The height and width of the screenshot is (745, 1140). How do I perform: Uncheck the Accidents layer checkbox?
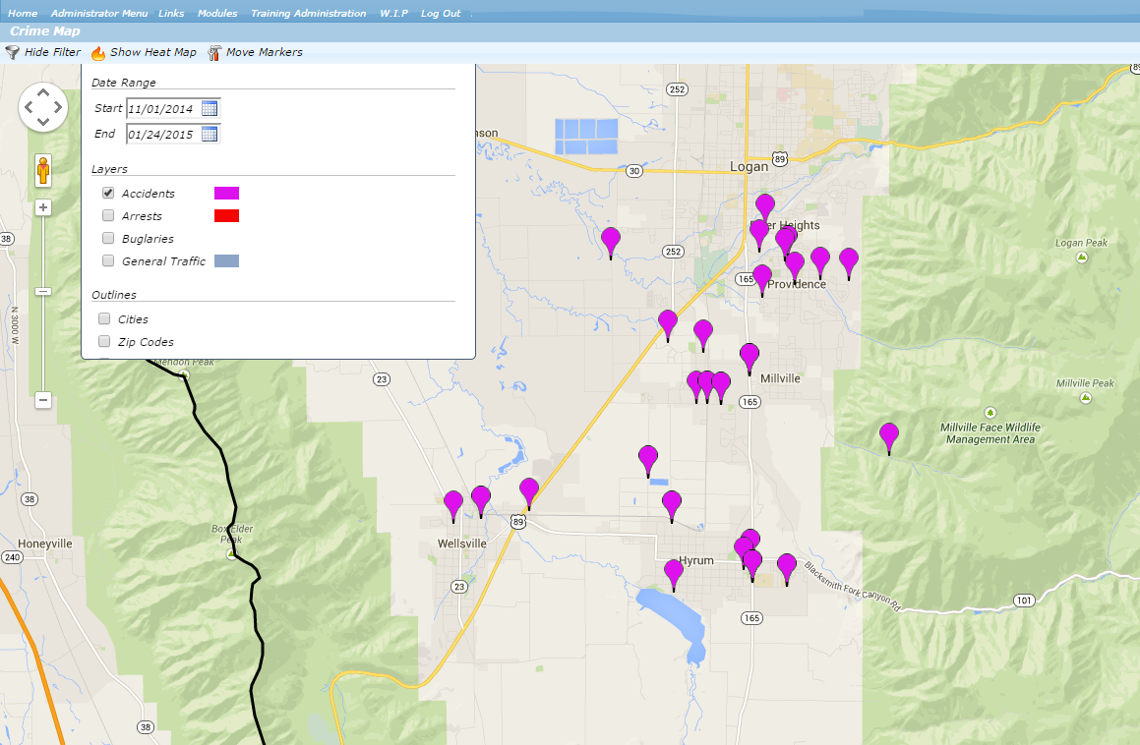108,194
